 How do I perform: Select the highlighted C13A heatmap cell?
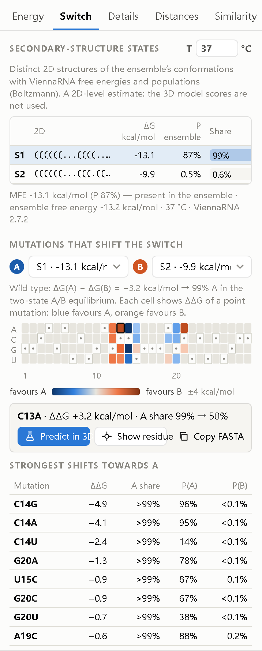click(x=120, y=328)
